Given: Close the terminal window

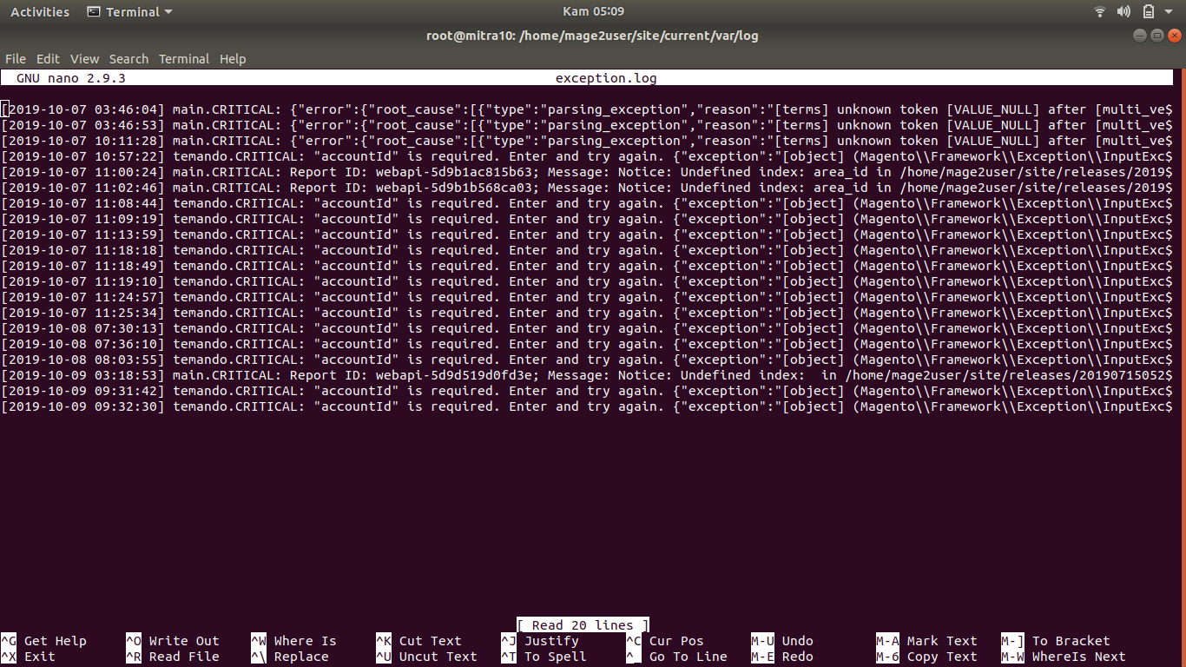Looking at the screenshot, I should [1174, 36].
